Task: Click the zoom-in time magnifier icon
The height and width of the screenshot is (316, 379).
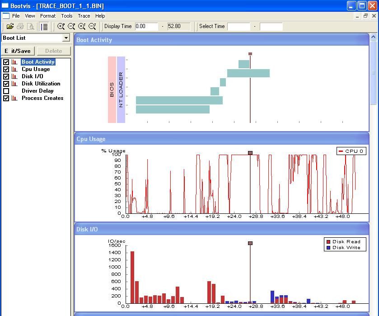Action: [82, 26]
